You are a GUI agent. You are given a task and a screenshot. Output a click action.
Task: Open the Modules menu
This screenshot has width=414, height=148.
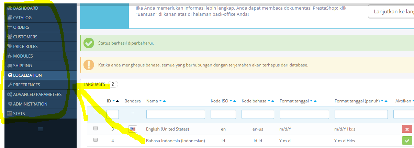click(23, 56)
